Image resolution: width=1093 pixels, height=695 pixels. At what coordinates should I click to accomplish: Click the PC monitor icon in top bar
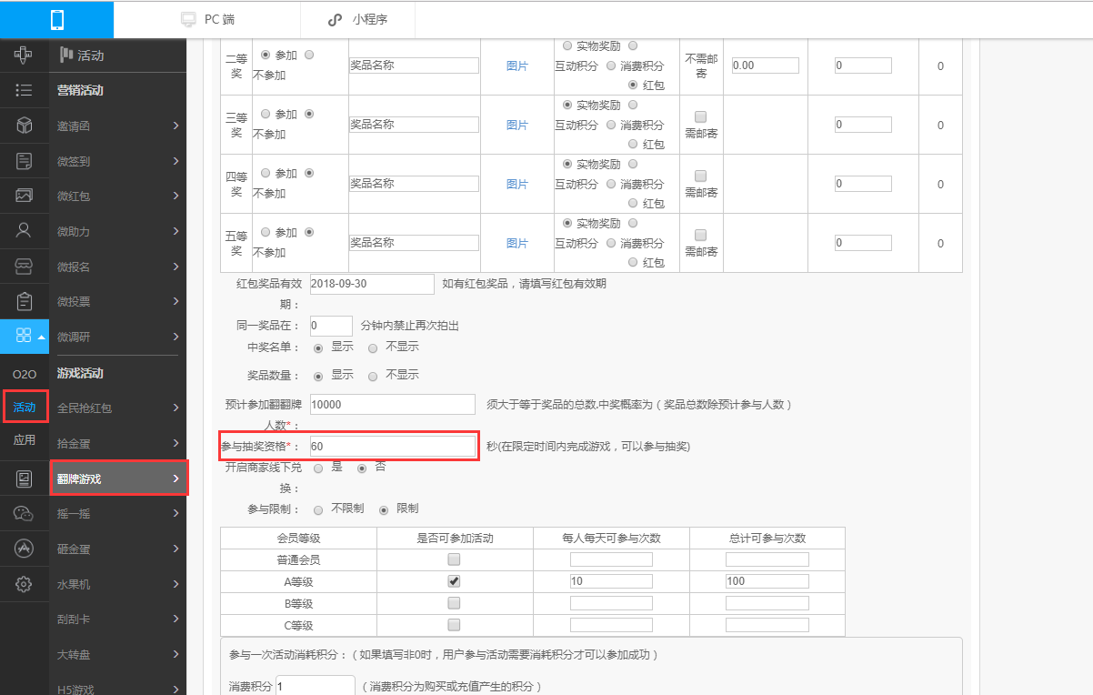pos(188,19)
